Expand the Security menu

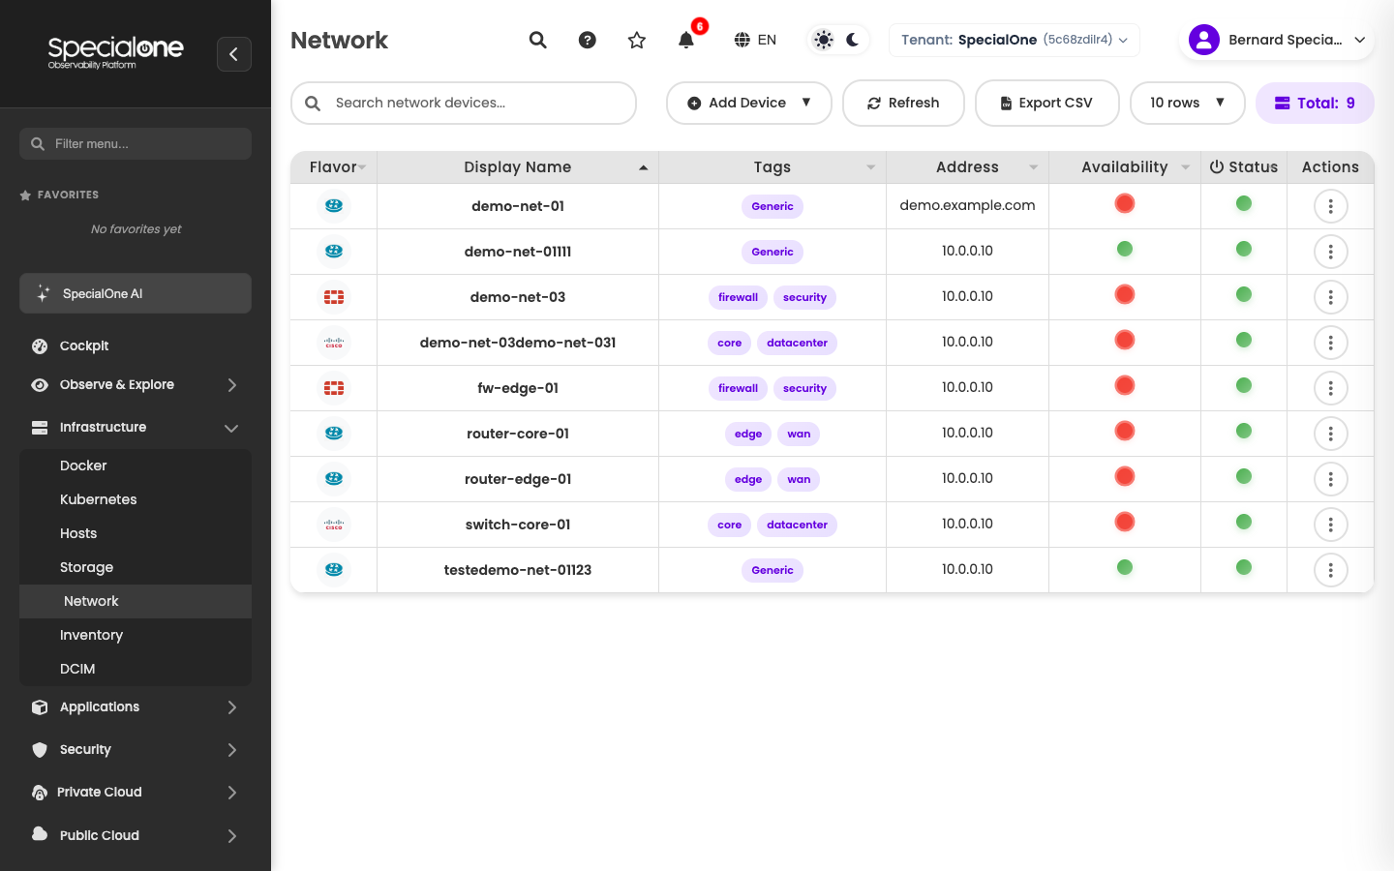click(x=136, y=749)
